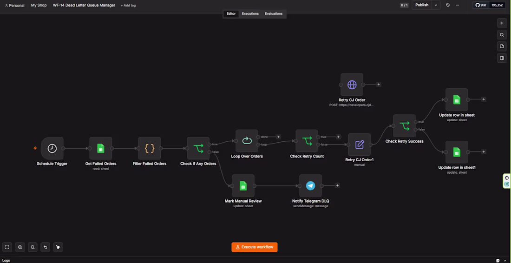The image size is (511, 263).
Task: Click the orange trigger bolt beside Schedule Trigger
Action: (35, 148)
